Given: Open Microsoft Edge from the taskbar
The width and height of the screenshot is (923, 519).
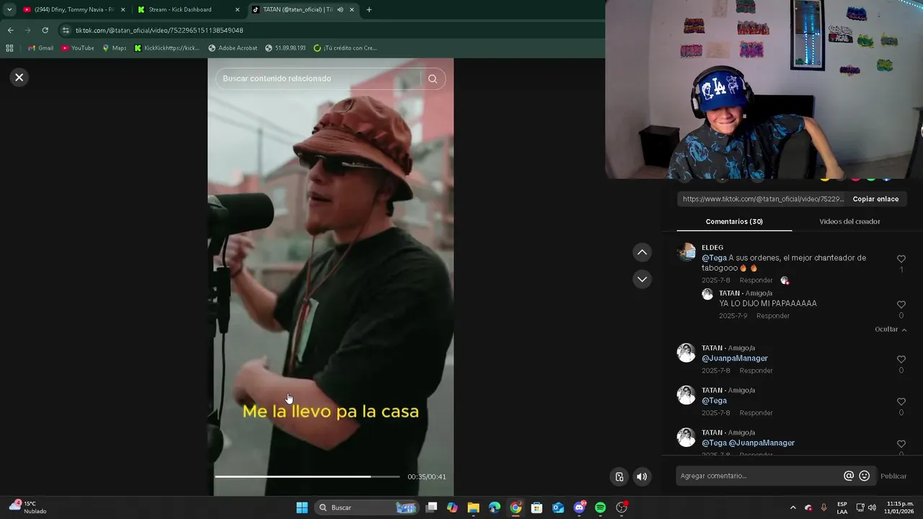Looking at the screenshot, I should click(x=494, y=507).
